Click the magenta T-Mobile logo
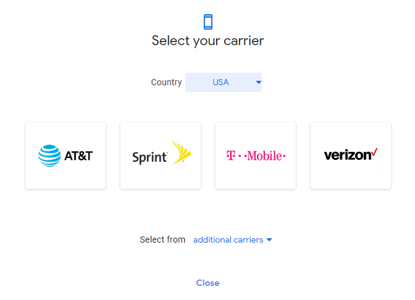Viewport: 415px width, 300px height. pos(256,156)
